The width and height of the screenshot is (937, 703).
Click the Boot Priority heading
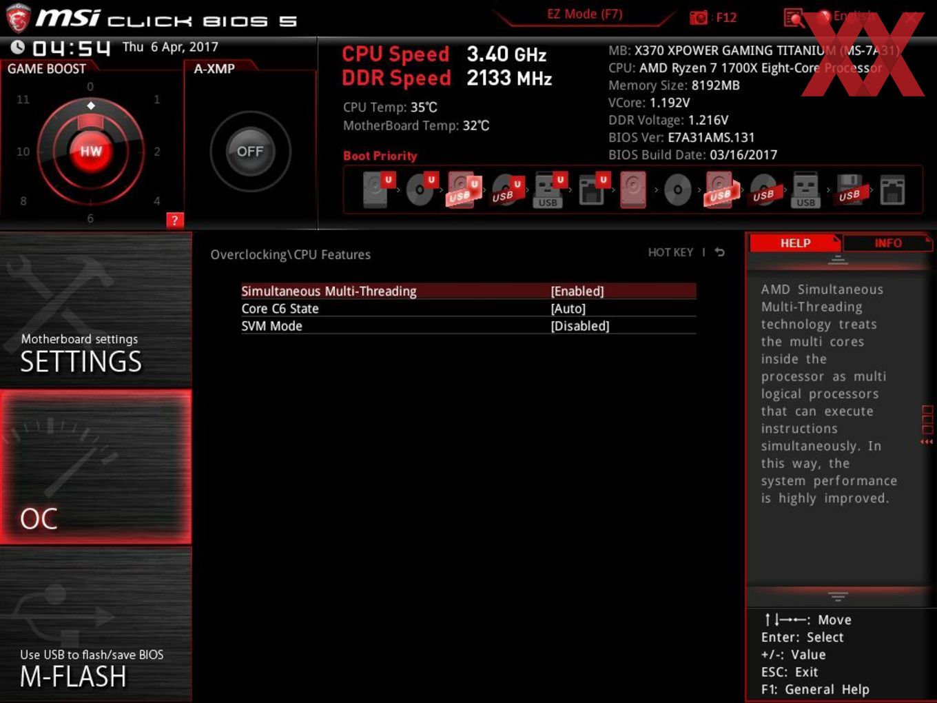[380, 156]
